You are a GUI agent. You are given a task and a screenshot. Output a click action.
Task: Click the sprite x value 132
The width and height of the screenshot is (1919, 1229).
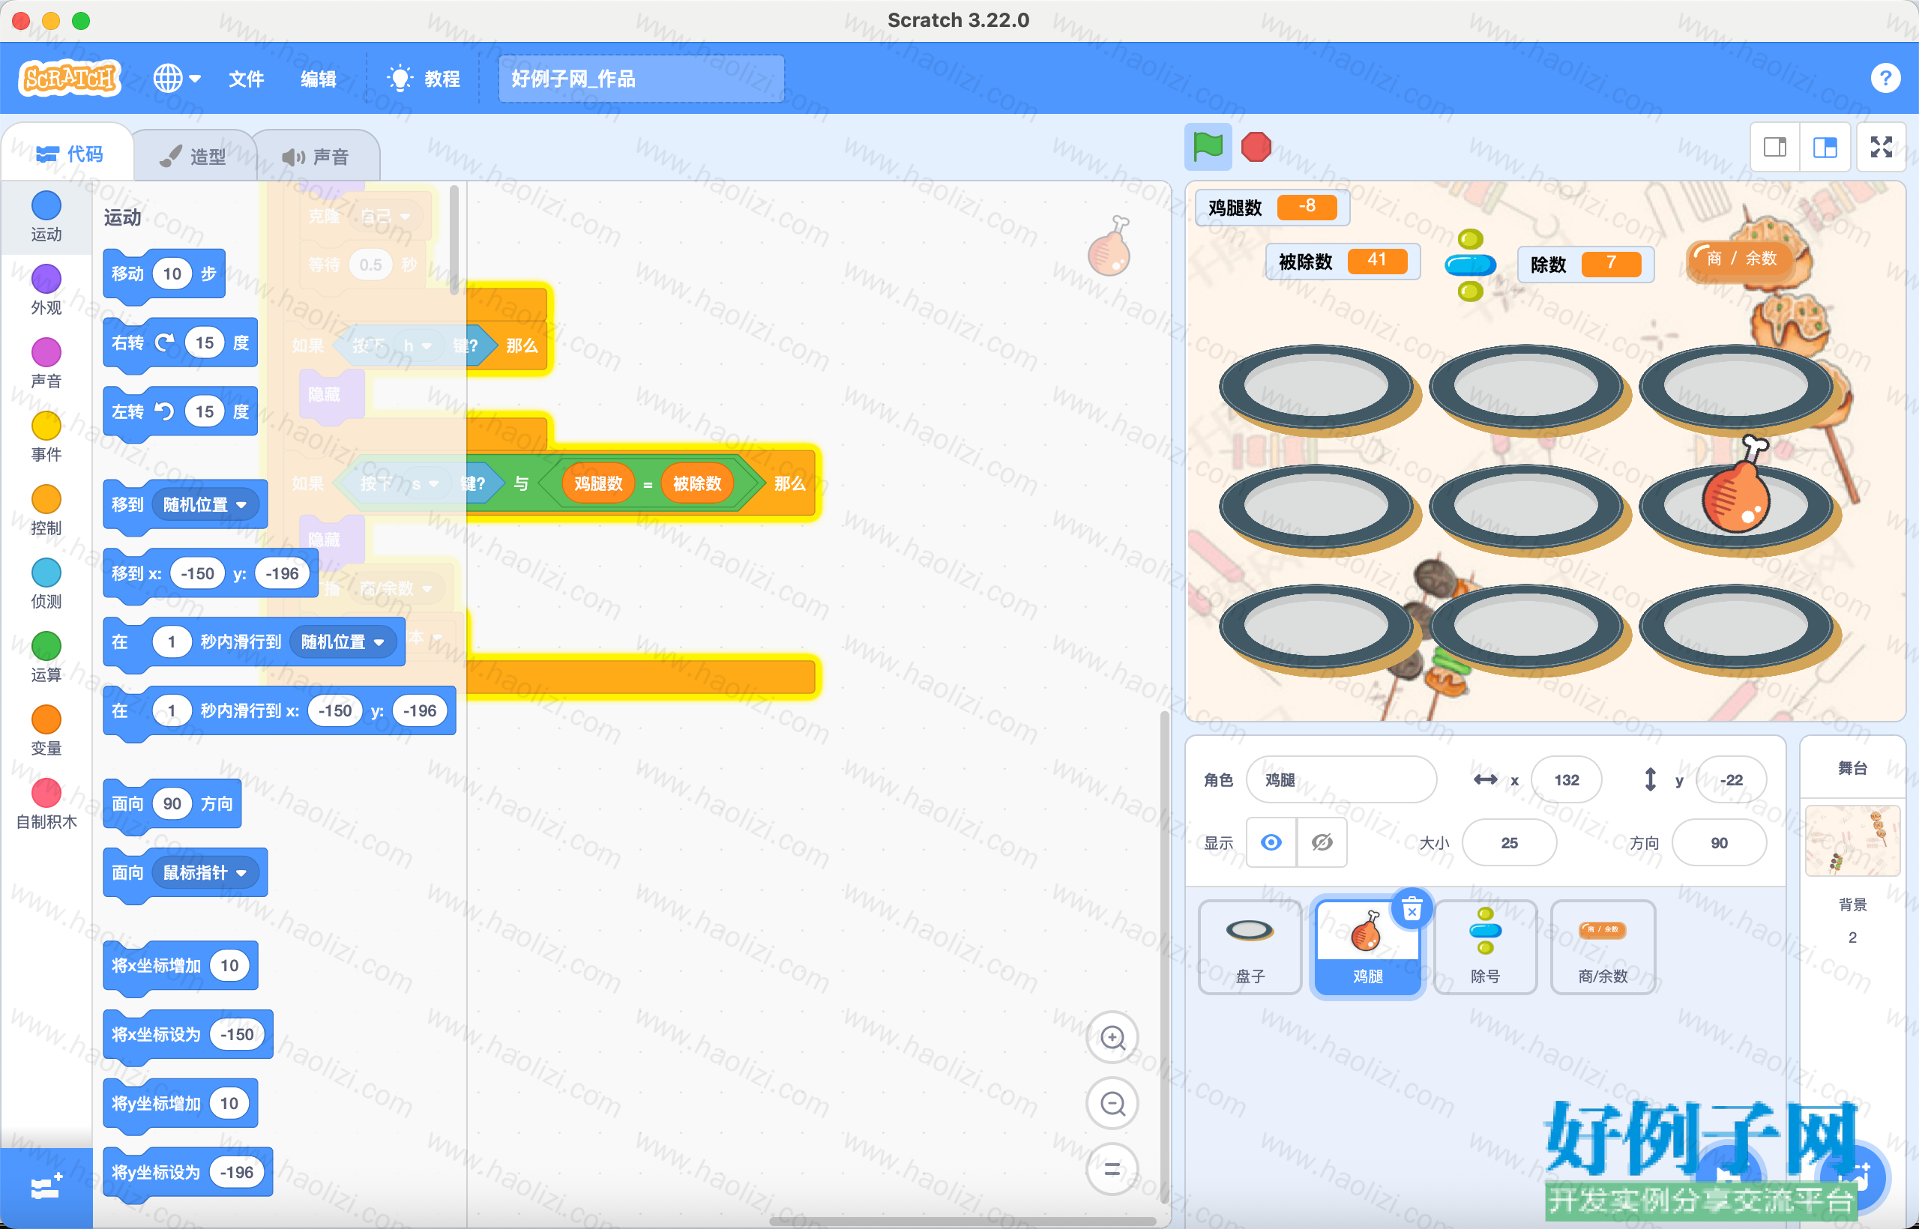(x=1566, y=779)
